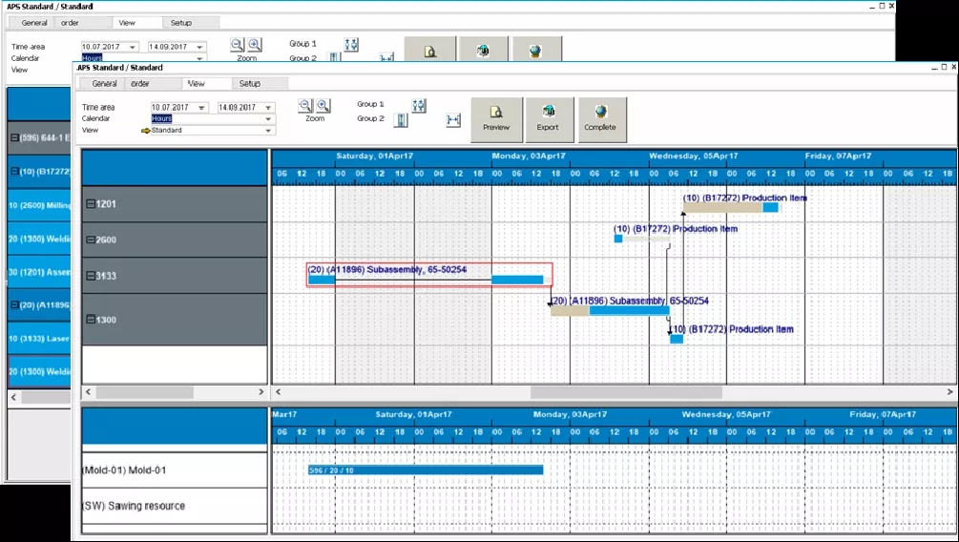
Task: Open start date 10.07.2017 dropdown, front window
Action: click(x=202, y=107)
